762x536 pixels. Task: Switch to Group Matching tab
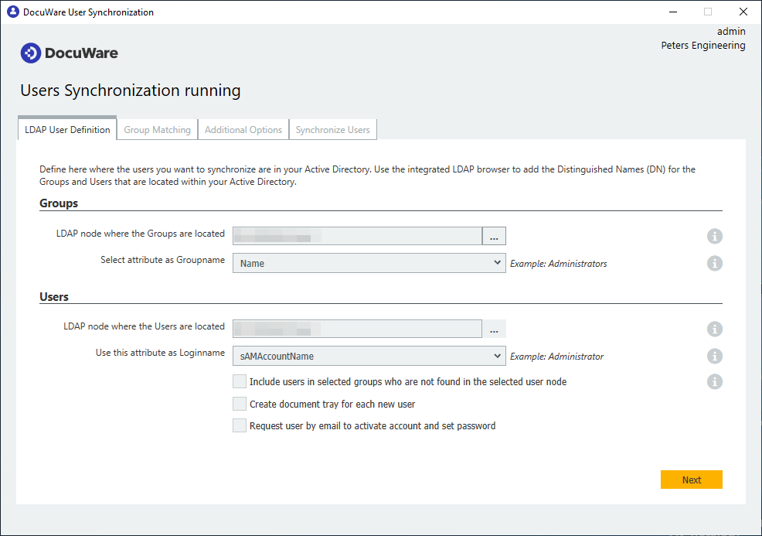(157, 130)
